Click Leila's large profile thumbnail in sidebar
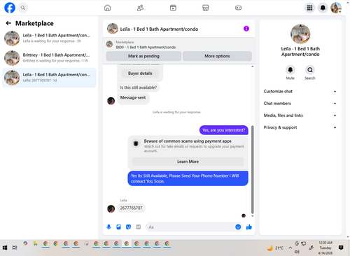Screen dimensions: 350x256 pos(300,34)
